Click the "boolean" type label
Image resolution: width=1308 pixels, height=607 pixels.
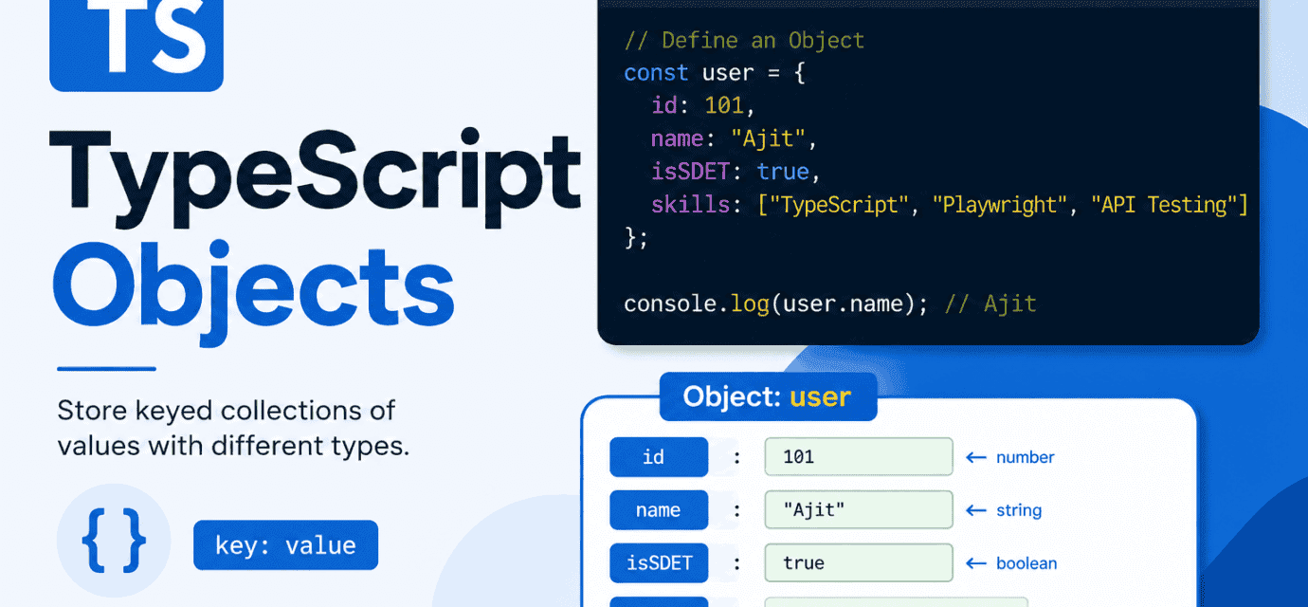[x=1026, y=563]
